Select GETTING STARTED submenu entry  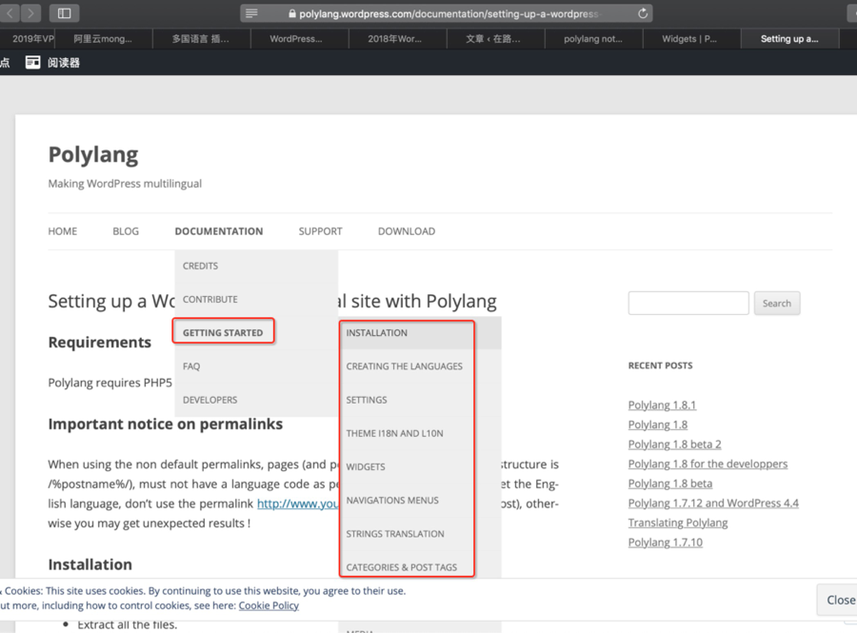pyautogui.click(x=256, y=332)
